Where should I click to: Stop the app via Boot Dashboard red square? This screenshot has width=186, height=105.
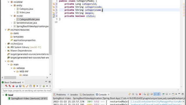[13, 86]
